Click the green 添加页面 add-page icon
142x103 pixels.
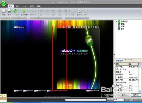pyautogui.click(x=24, y=11)
